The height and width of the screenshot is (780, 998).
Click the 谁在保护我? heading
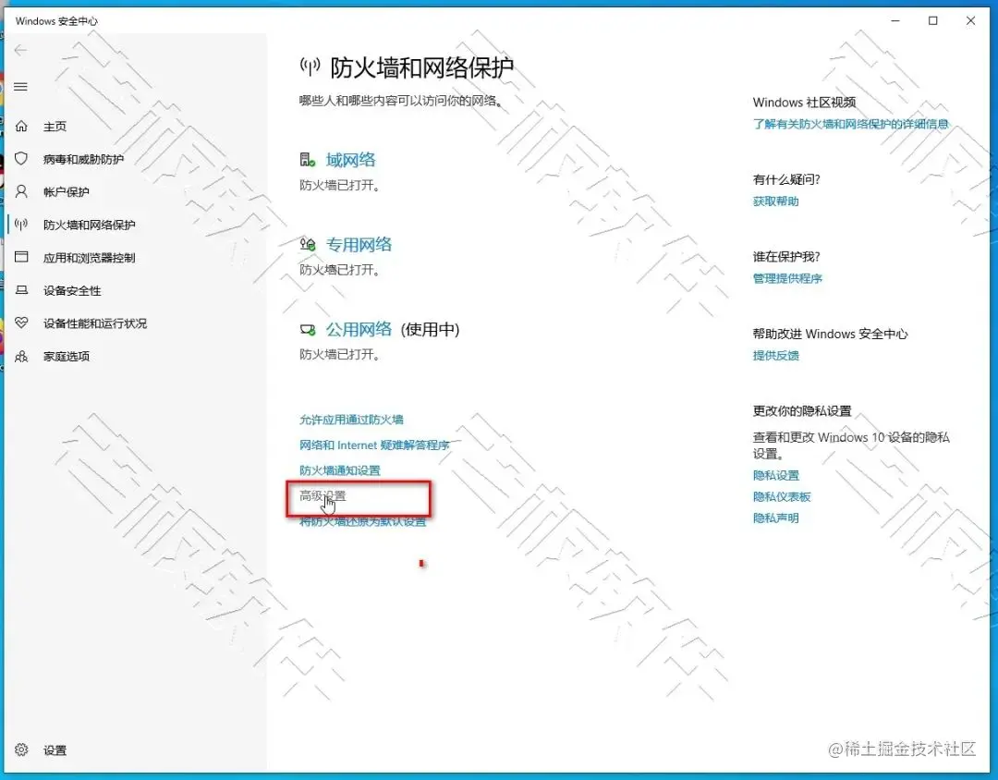click(x=786, y=257)
